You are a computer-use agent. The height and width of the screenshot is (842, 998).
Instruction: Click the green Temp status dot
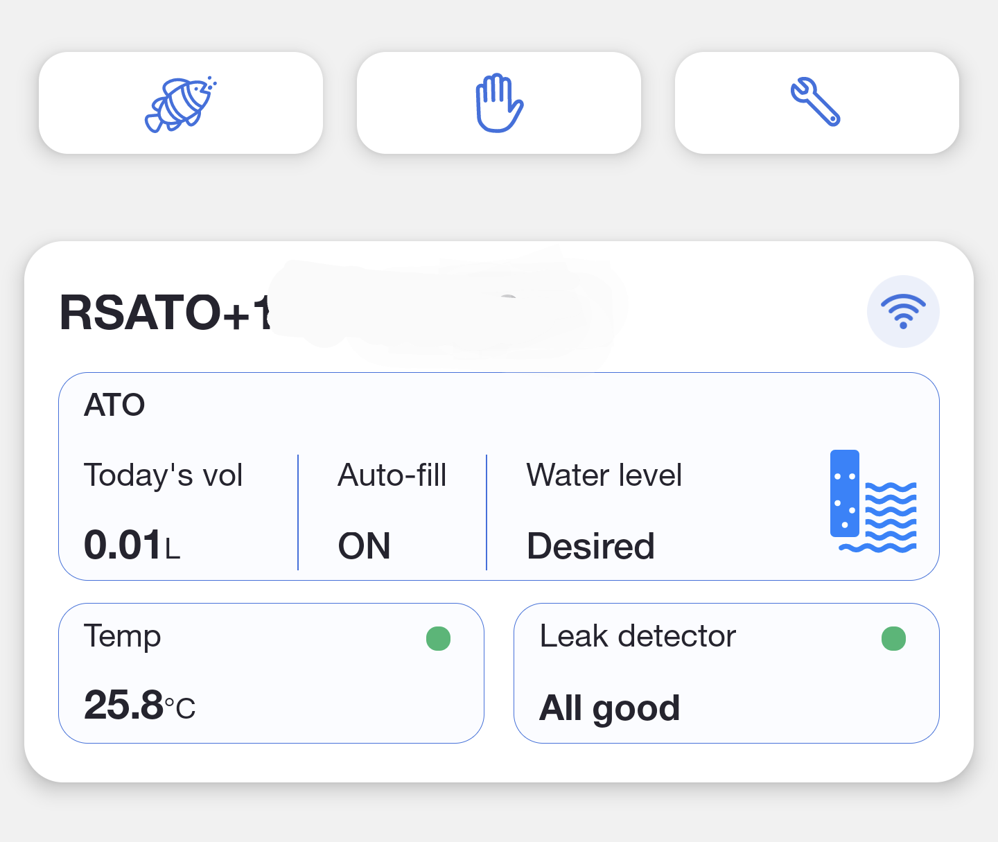pos(438,638)
